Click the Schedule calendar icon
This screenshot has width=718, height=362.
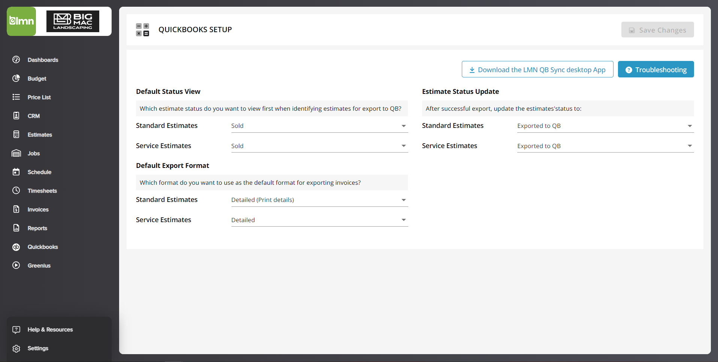(x=16, y=172)
